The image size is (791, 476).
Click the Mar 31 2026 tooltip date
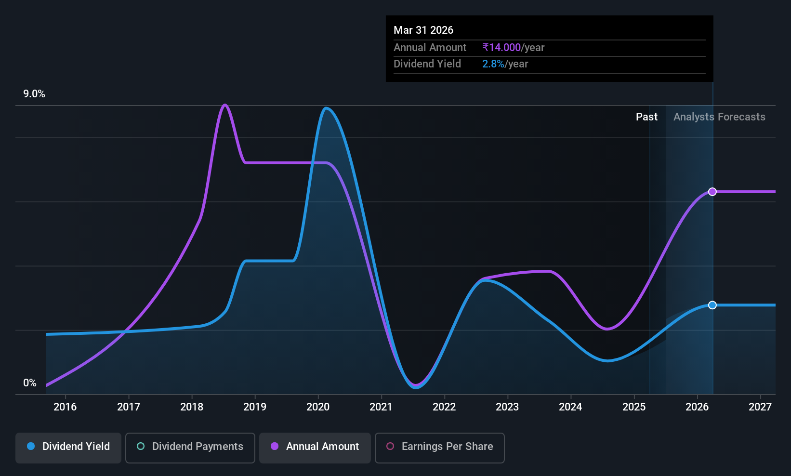point(423,30)
